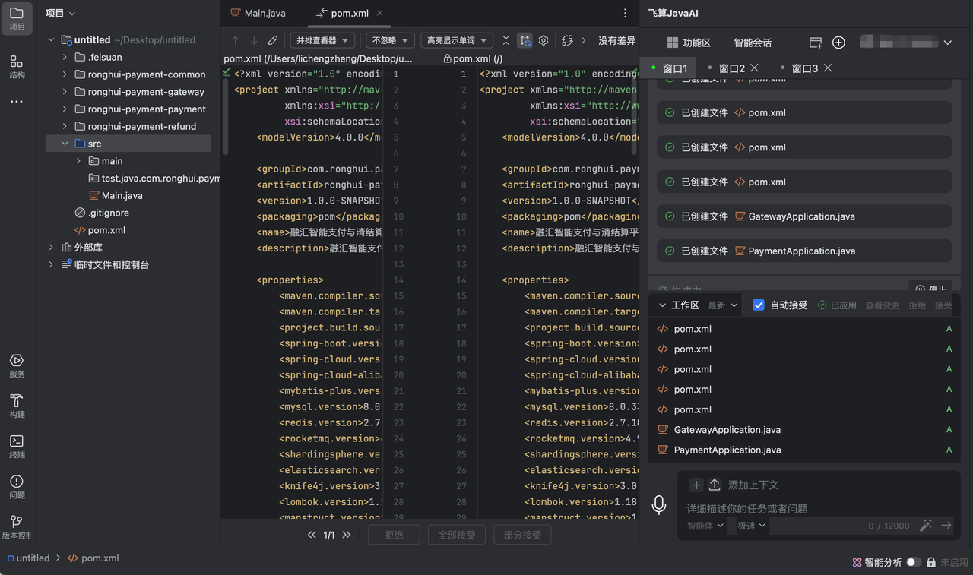Open 项目 view dropdown
Screen dimensions: 973x575
coord(60,13)
